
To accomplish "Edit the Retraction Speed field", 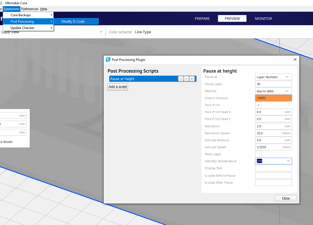I will 274,133.
